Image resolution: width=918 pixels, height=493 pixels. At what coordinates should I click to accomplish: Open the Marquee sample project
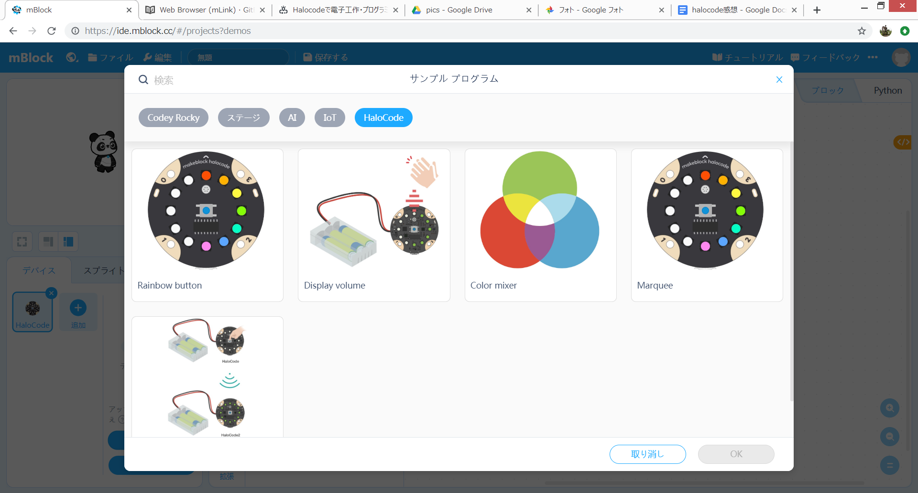pyautogui.click(x=707, y=225)
